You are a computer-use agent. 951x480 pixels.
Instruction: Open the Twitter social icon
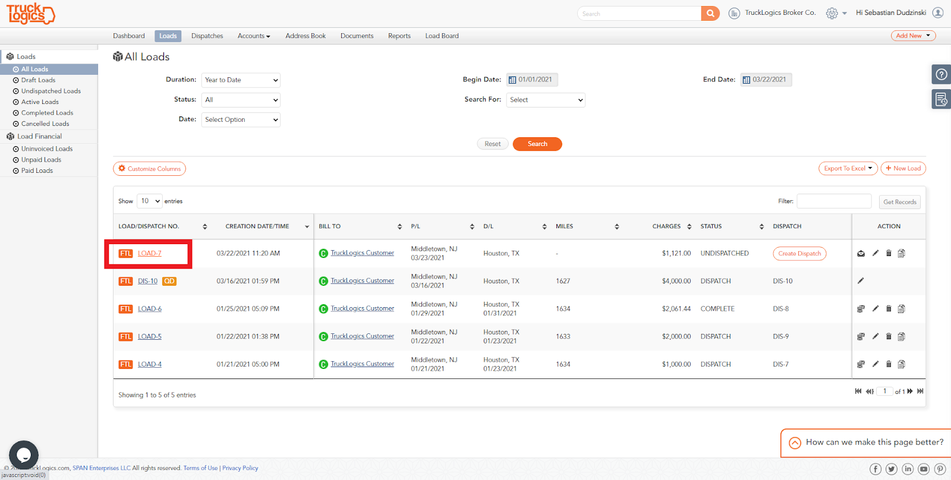pyautogui.click(x=892, y=469)
